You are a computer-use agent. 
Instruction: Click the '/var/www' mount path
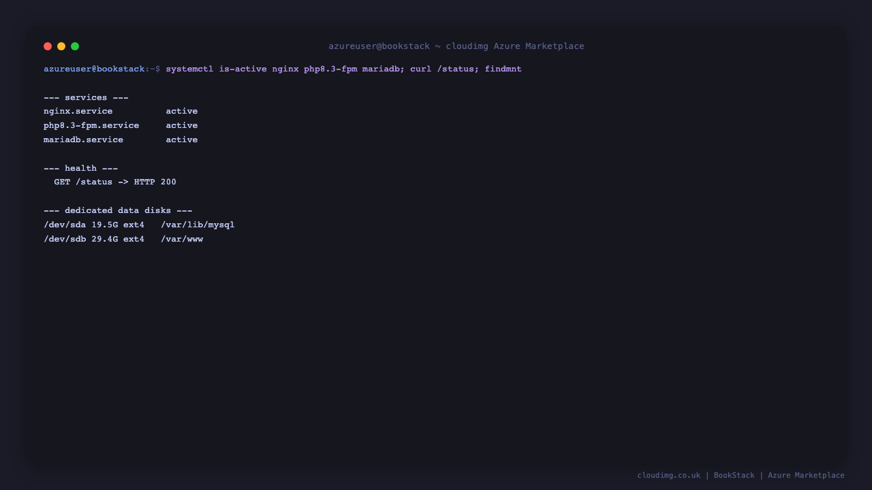coord(182,240)
